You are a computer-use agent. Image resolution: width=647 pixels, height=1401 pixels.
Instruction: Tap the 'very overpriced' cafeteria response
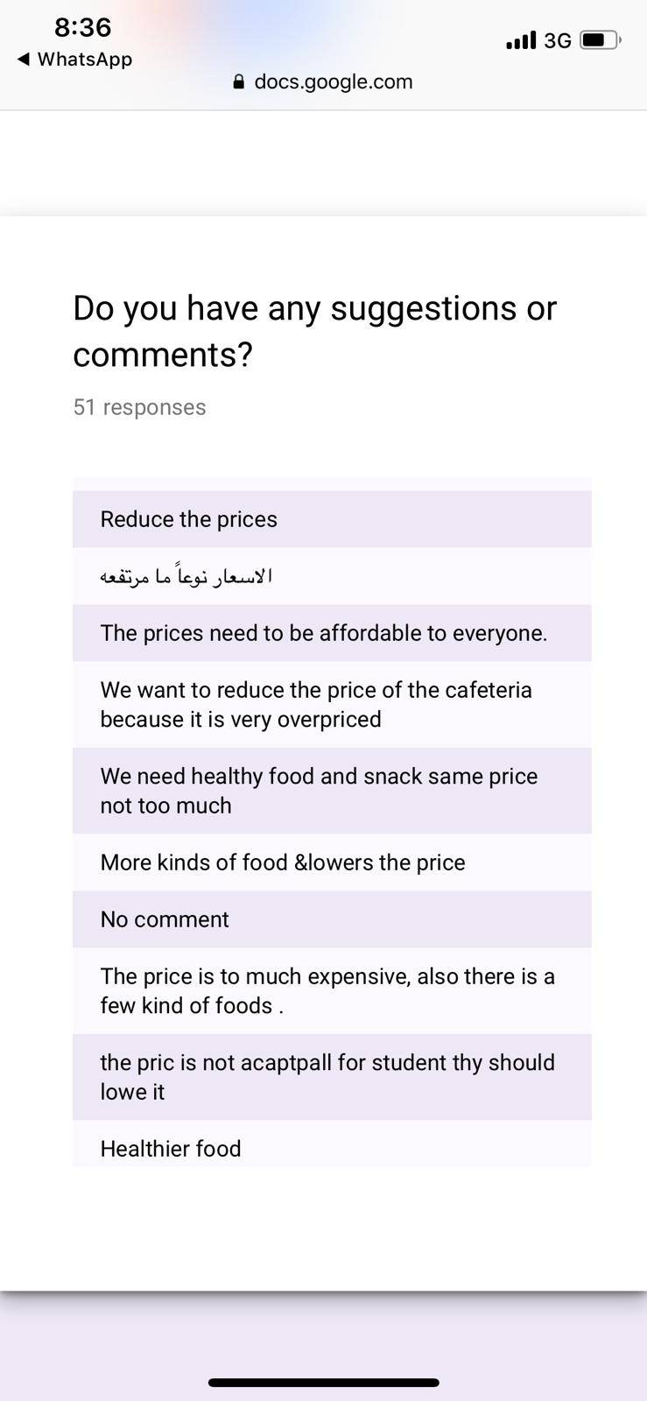[x=332, y=705]
